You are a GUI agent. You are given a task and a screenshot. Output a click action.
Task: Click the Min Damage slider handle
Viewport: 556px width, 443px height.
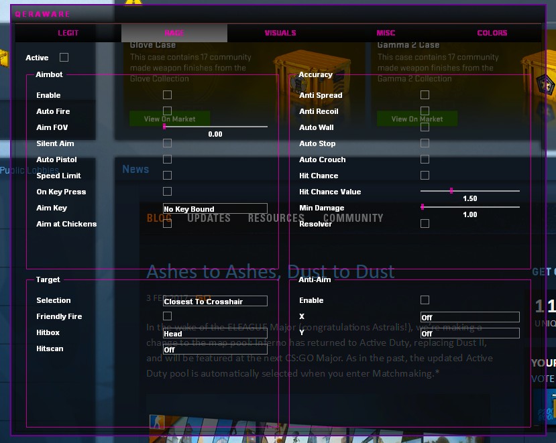click(423, 207)
